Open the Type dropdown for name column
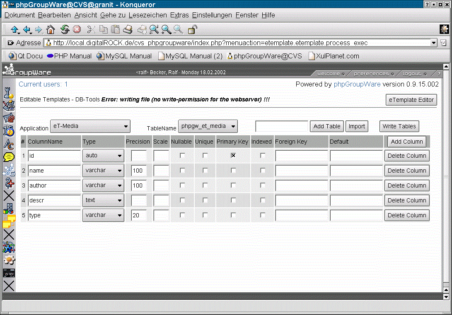This screenshot has width=452, height=315. click(103, 171)
